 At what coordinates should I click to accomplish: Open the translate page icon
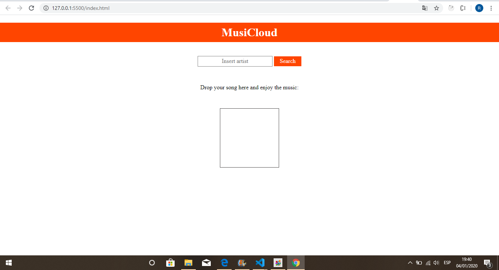click(x=425, y=8)
